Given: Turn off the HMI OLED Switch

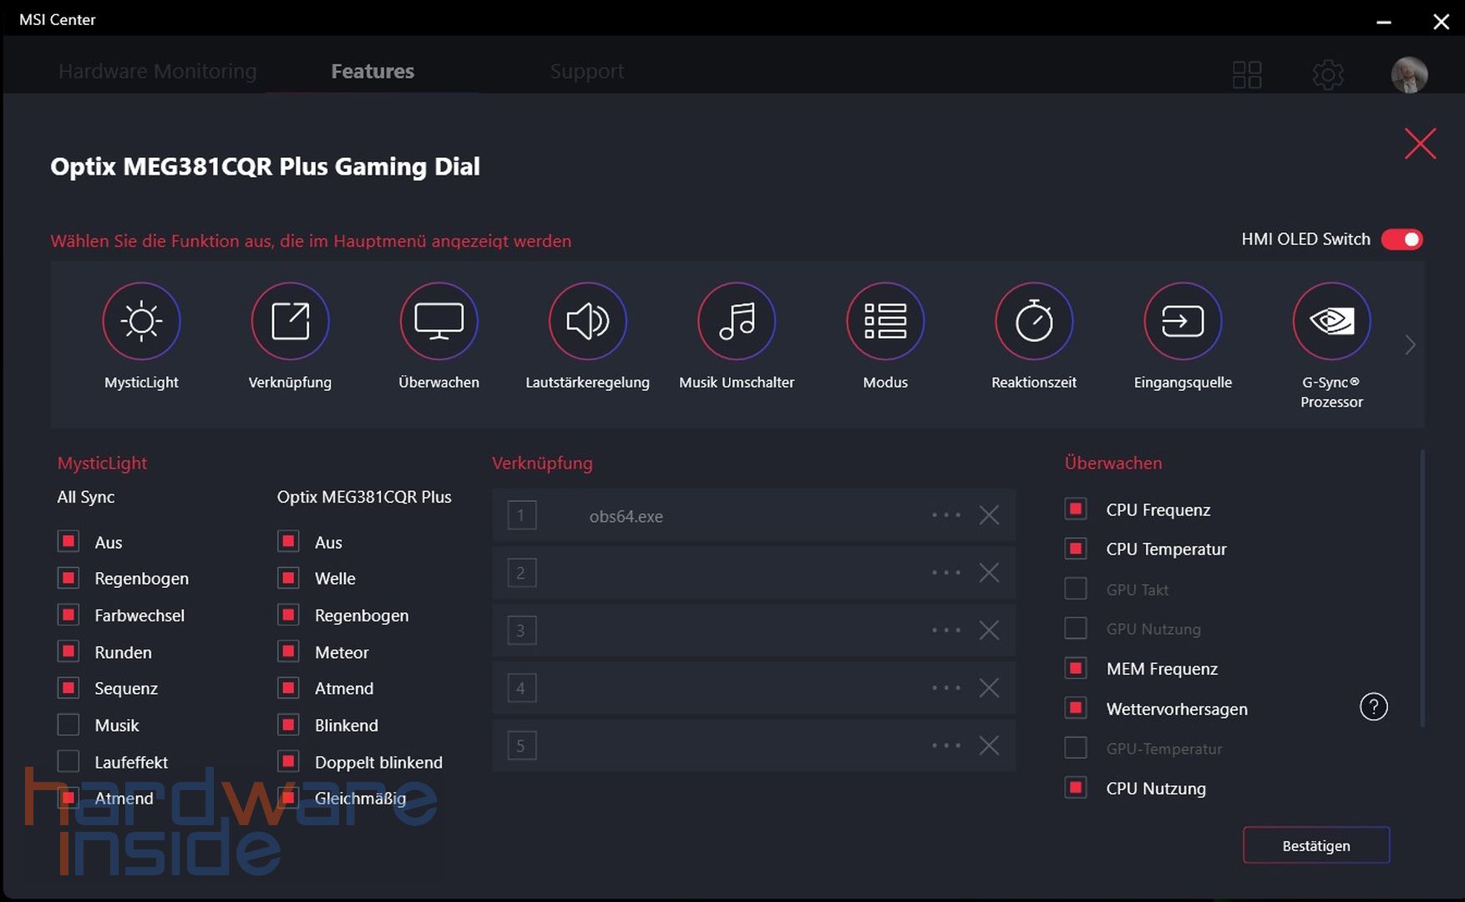Looking at the screenshot, I should 1402,240.
